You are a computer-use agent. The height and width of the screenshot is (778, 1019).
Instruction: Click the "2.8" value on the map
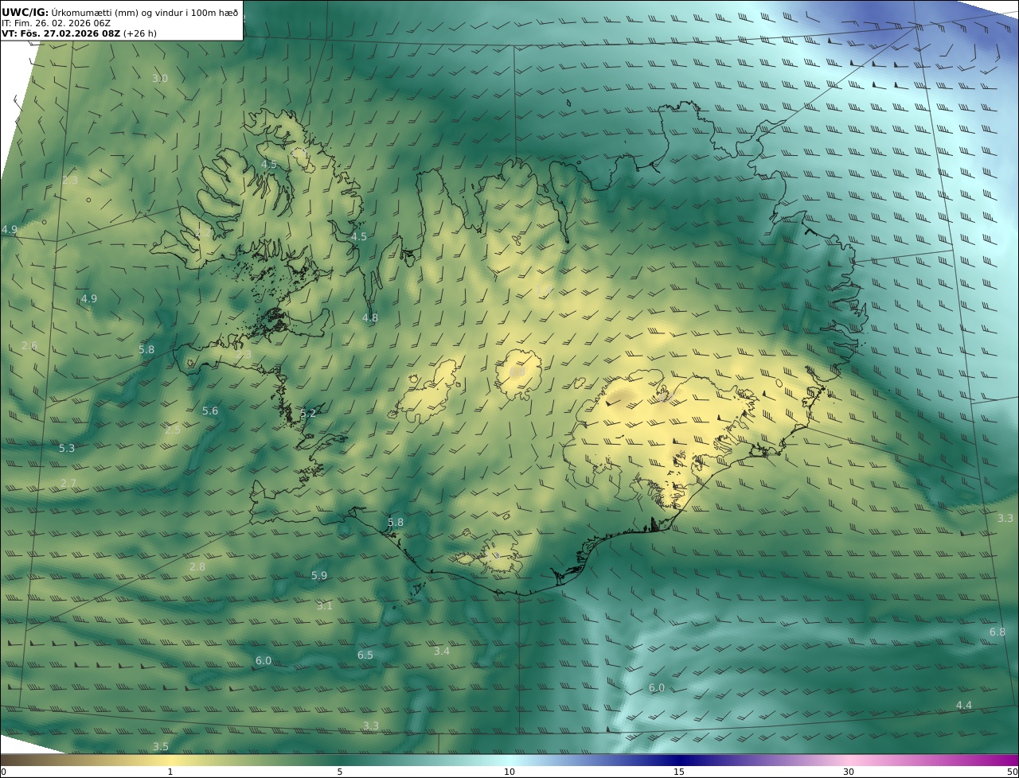click(x=197, y=566)
